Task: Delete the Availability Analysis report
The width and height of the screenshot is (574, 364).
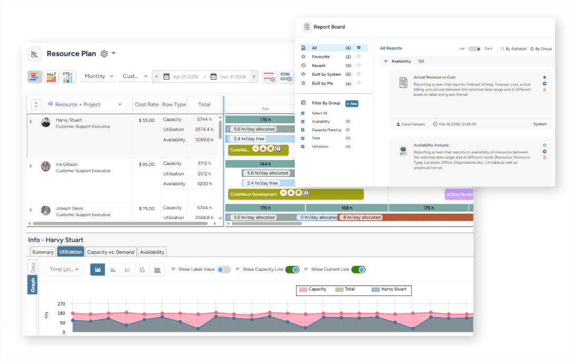Action: [x=545, y=158]
